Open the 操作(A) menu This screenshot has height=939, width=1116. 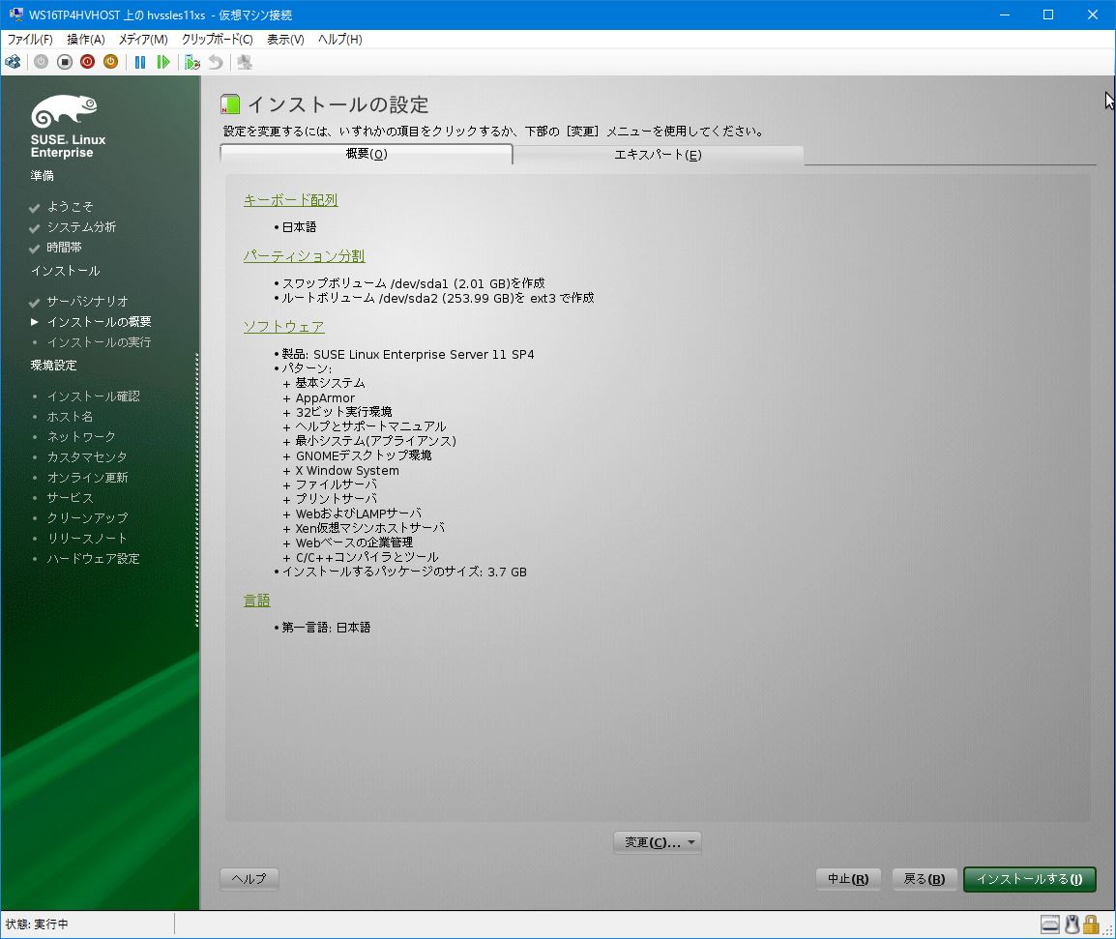[85, 39]
